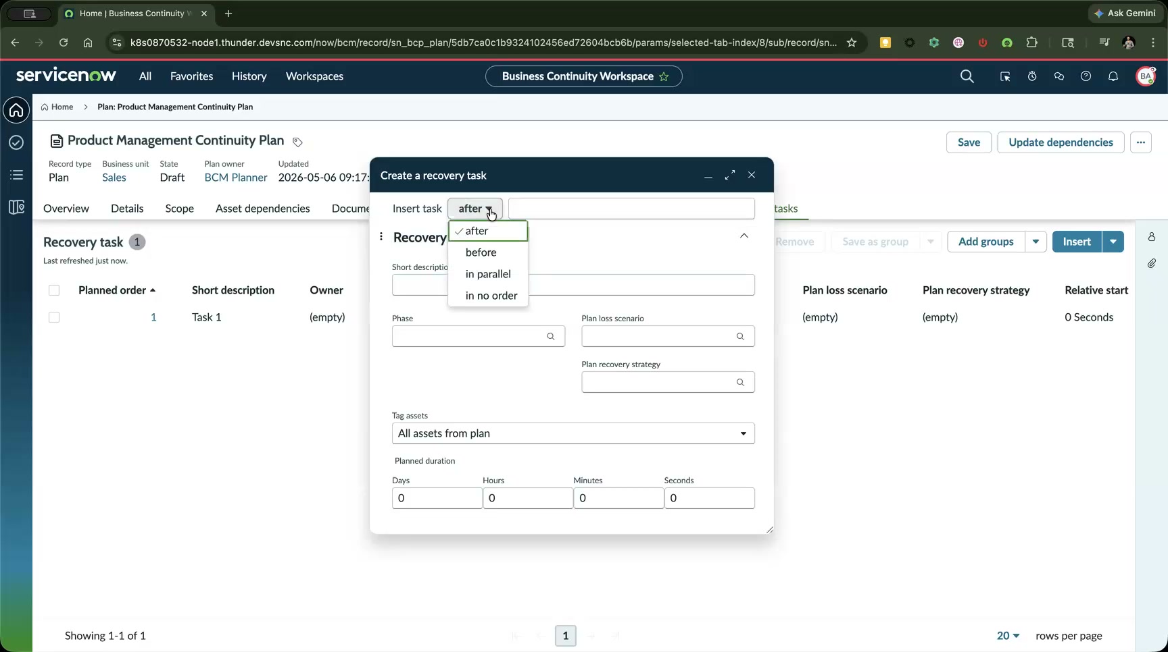Open the Insert button dropdown arrow
Viewport: 1168px width, 652px height.
[x=1113, y=242]
